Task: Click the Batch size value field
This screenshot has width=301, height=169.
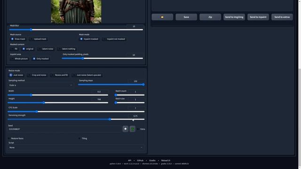Action: click(x=136, y=100)
